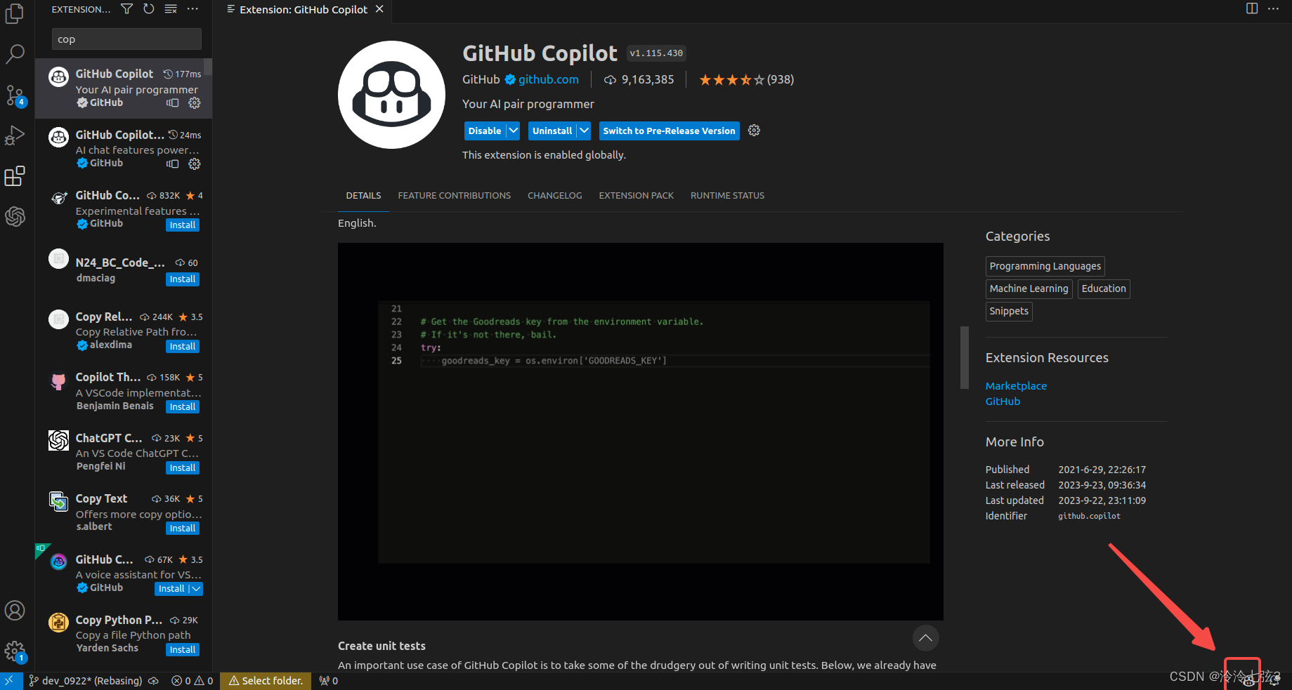
Task: Open manage gear for GitHub Copilot list item
Action: [195, 103]
